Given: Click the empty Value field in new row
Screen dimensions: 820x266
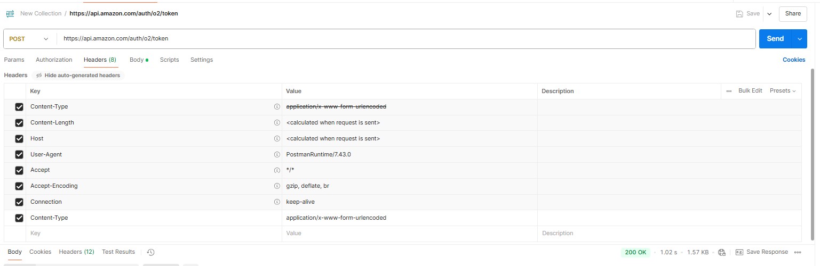Looking at the screenshot, I should coord(410,234).
